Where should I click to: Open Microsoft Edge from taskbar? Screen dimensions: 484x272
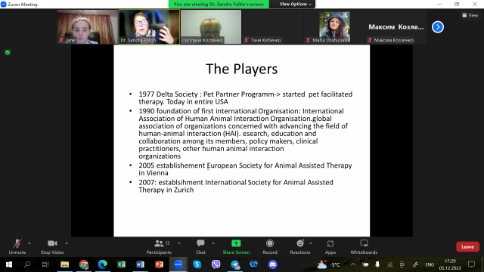103,264
